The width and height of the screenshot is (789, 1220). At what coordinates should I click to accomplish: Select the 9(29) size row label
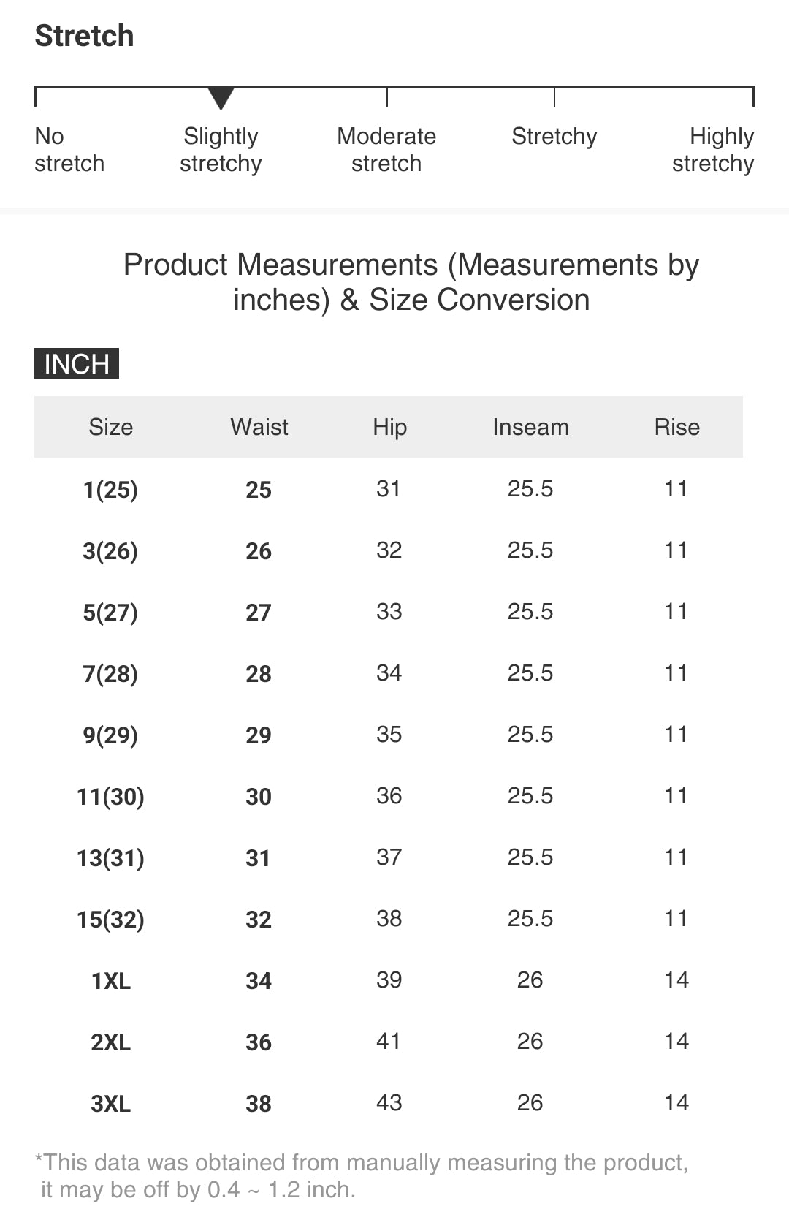pos(110,735)
